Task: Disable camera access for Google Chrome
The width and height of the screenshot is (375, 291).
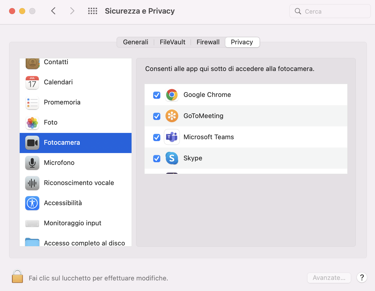Action: (157, 95)
